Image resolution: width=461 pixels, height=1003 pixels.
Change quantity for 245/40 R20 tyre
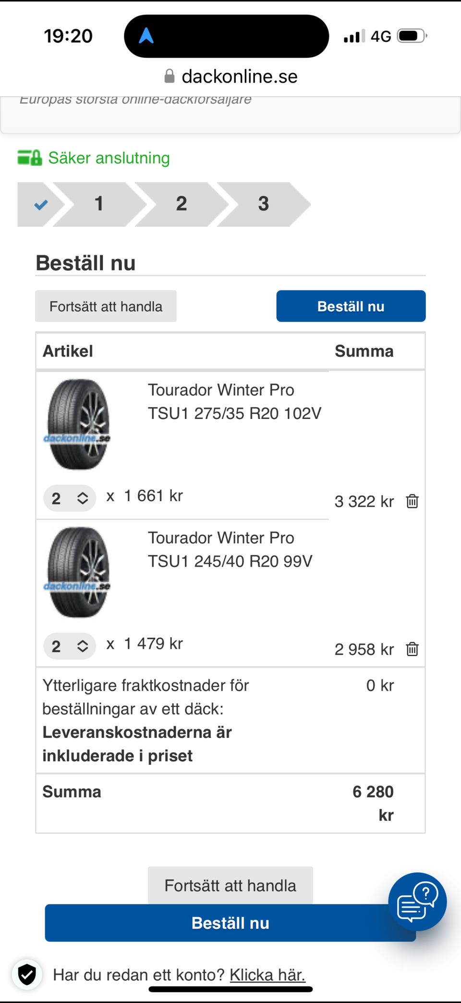pos(70,646)
